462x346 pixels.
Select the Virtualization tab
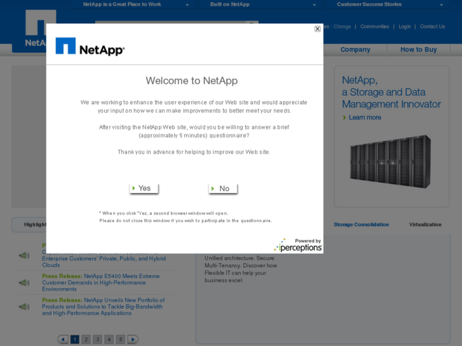pyautogui.click(x=425, y=225)
